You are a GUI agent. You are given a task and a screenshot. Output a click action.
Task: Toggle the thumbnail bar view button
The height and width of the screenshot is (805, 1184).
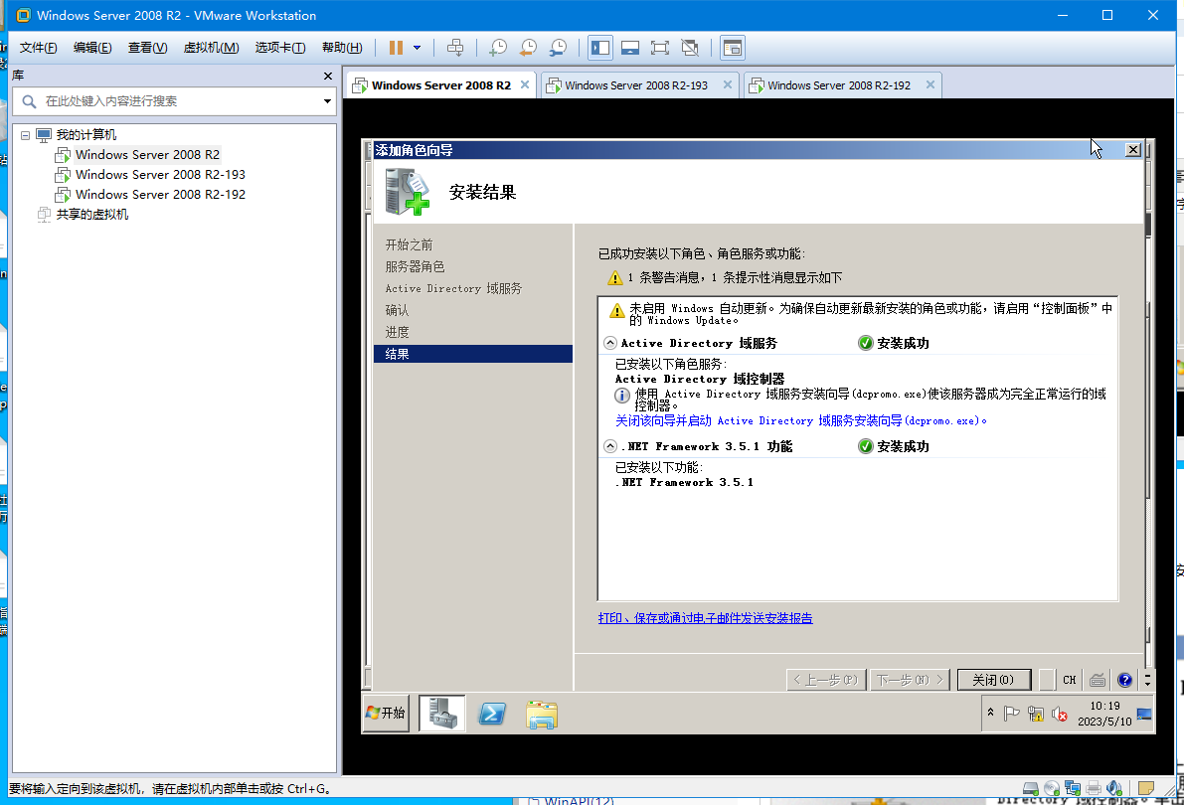pos(630,48)
